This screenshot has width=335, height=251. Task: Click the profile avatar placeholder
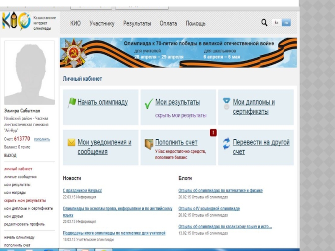pyautogui.click(x=29, y=72)
